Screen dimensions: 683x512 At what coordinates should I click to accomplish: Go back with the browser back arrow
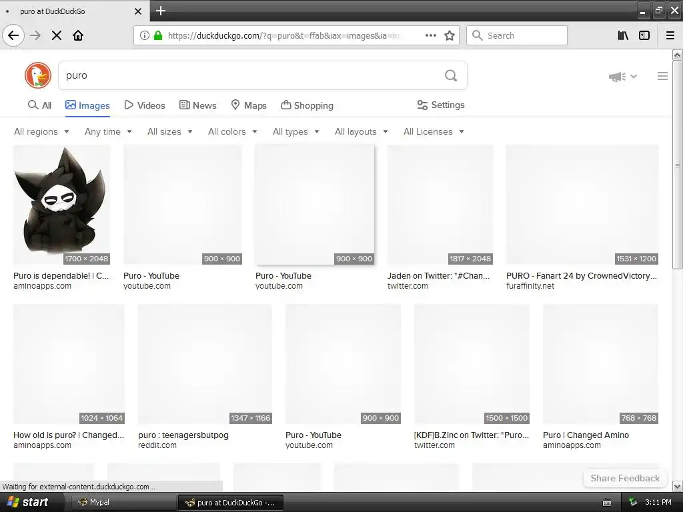pyautogui.click(x=13, y=35)
